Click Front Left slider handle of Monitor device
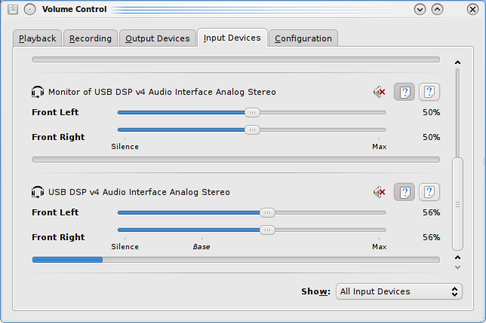This screenshot has height=323, width=486. click(252, 112)
